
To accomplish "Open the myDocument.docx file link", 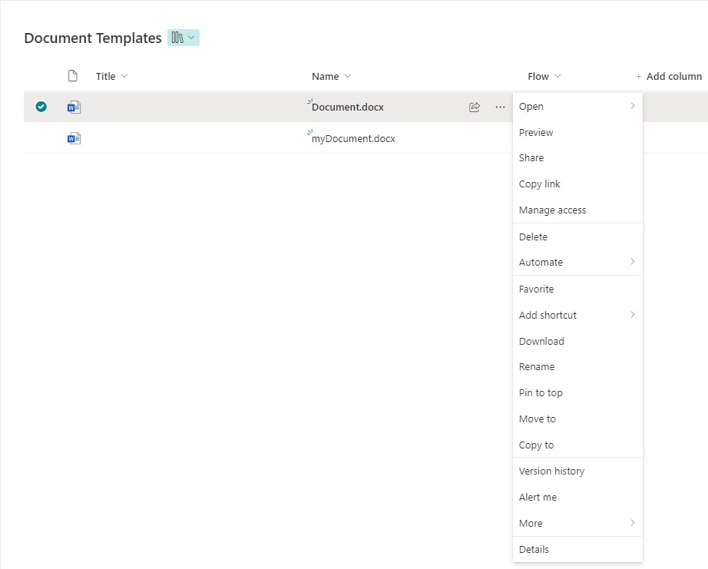I will point(353,139).
